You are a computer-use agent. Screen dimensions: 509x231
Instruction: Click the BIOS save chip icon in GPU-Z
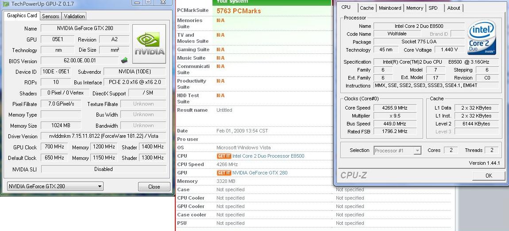coord(124,60)
